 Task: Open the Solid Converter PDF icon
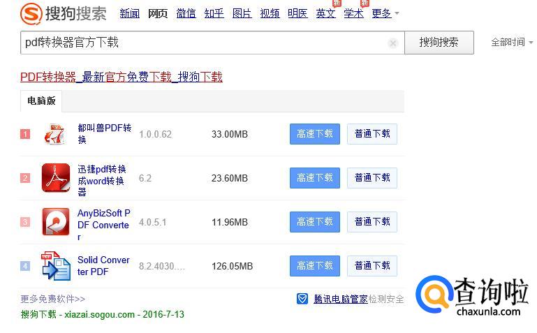[x=56, y=266]
